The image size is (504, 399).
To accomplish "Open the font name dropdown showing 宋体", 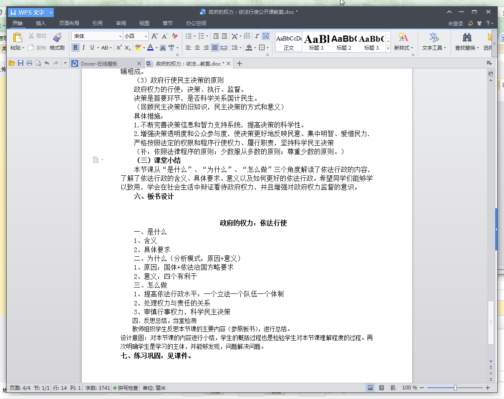I will click(121, 36).
